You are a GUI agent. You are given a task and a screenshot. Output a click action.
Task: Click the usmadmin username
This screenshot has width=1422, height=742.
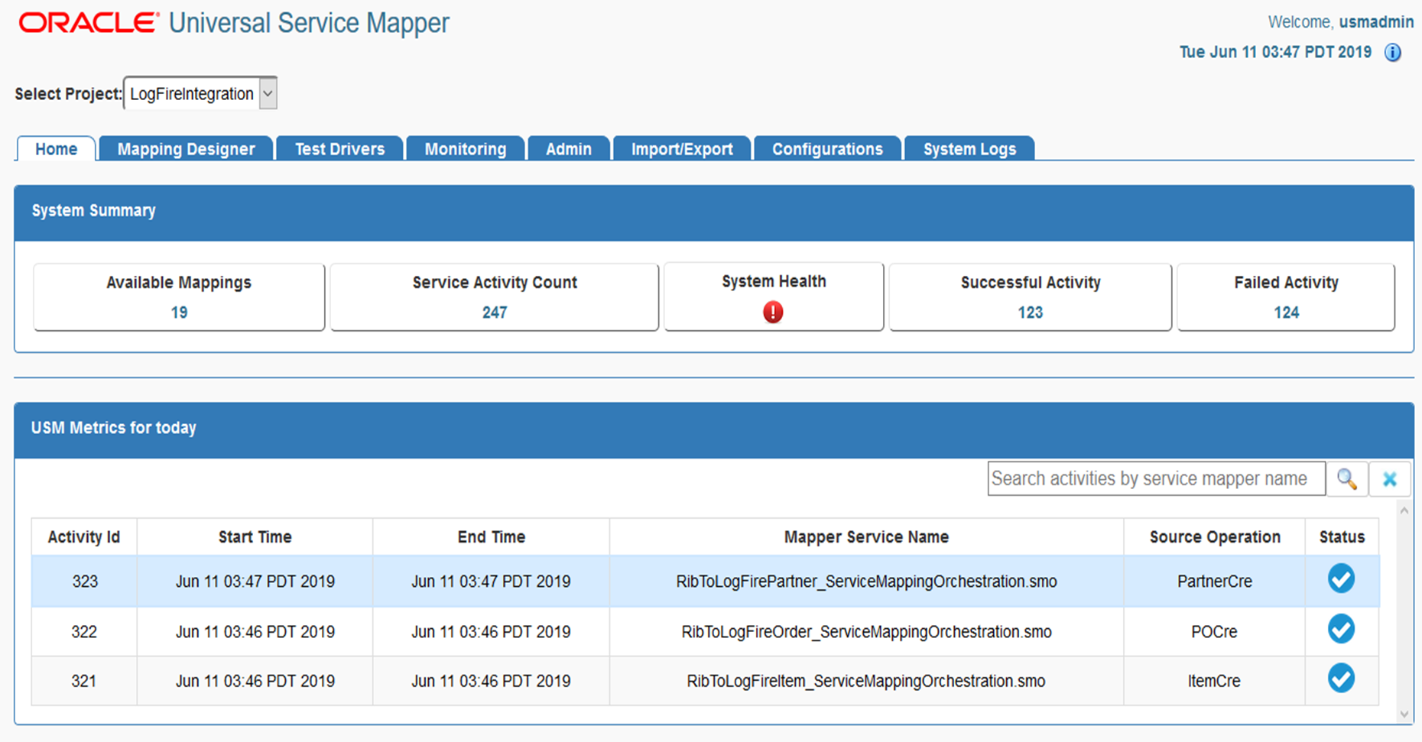coord(1376,22)
